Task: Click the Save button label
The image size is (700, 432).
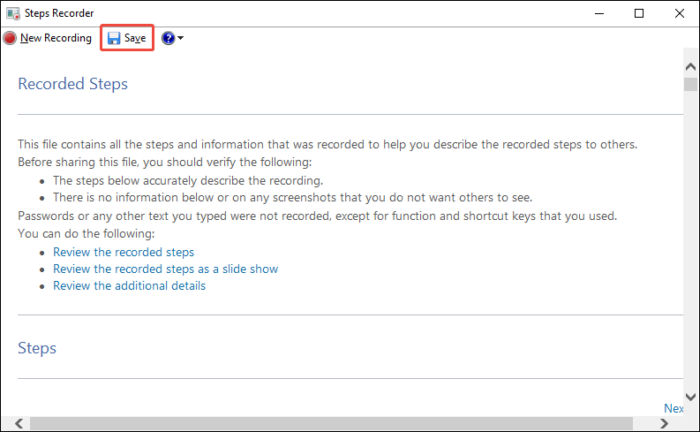Action: click(135, 38)
